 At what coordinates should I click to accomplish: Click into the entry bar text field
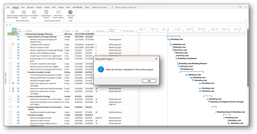(x=130, y=25)
